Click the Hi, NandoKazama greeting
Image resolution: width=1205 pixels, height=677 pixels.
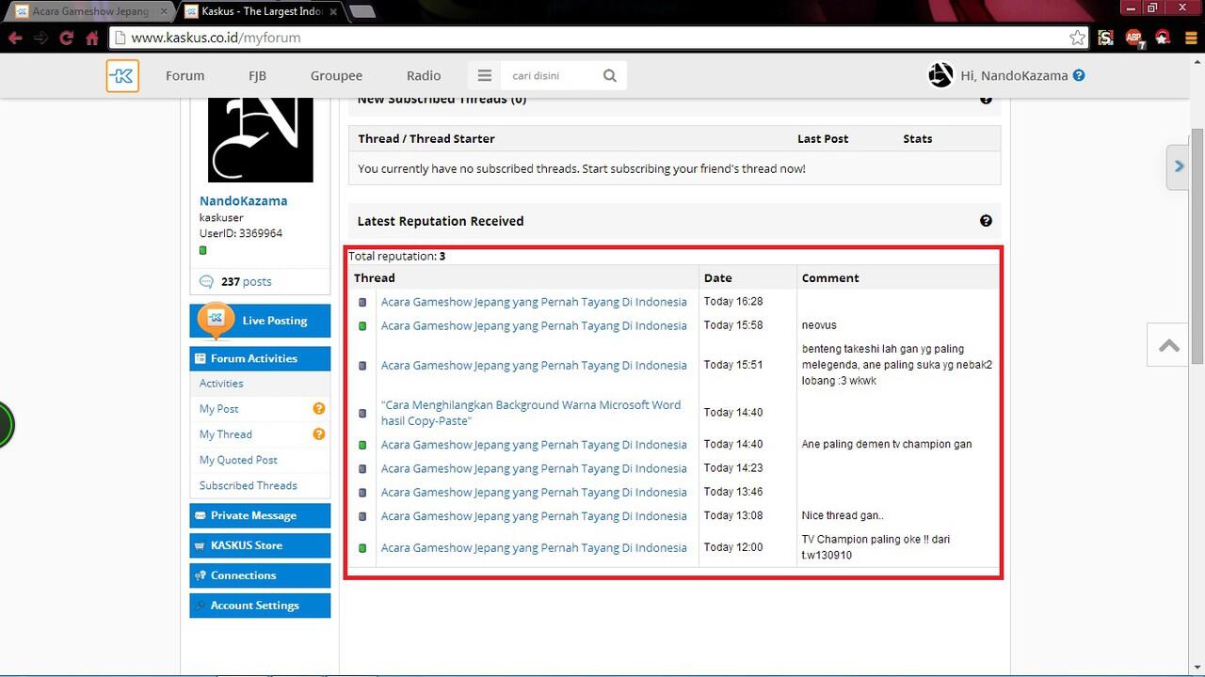[x=1014, y=75]
